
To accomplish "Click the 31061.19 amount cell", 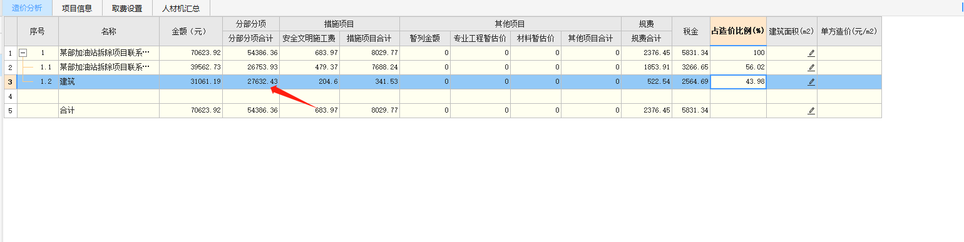I will [191, 82].
